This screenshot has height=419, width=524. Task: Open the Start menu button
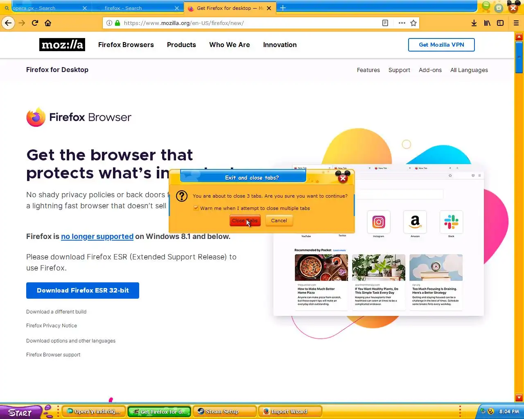[20, 412]
